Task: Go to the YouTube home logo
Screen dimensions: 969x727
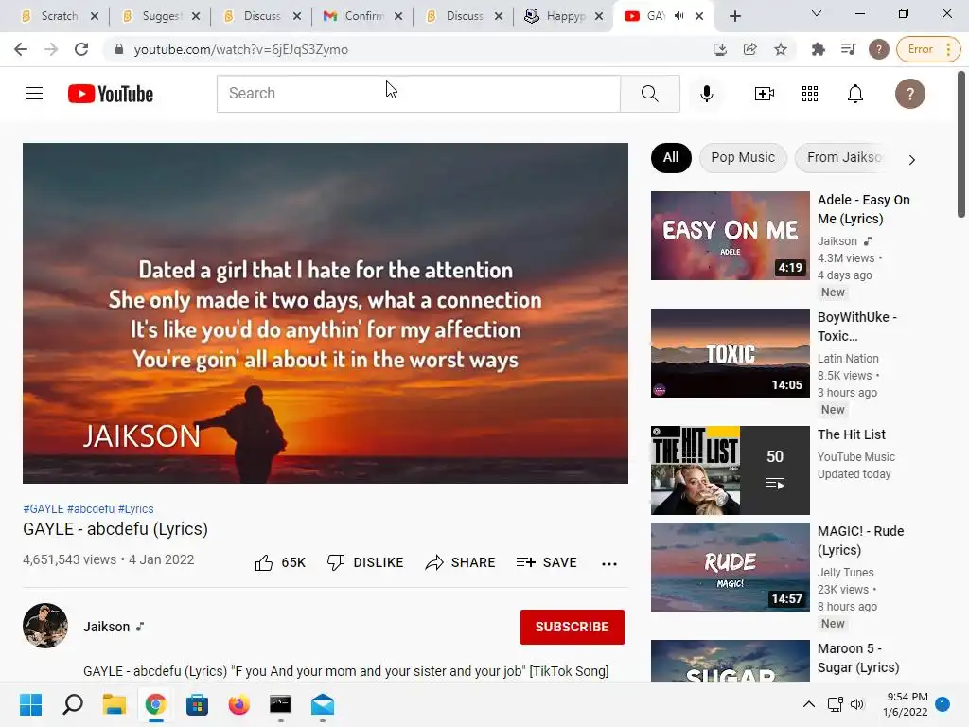Action: [x=111, y=94]
